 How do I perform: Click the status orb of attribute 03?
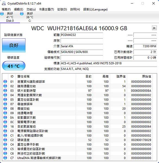[5, 90]
